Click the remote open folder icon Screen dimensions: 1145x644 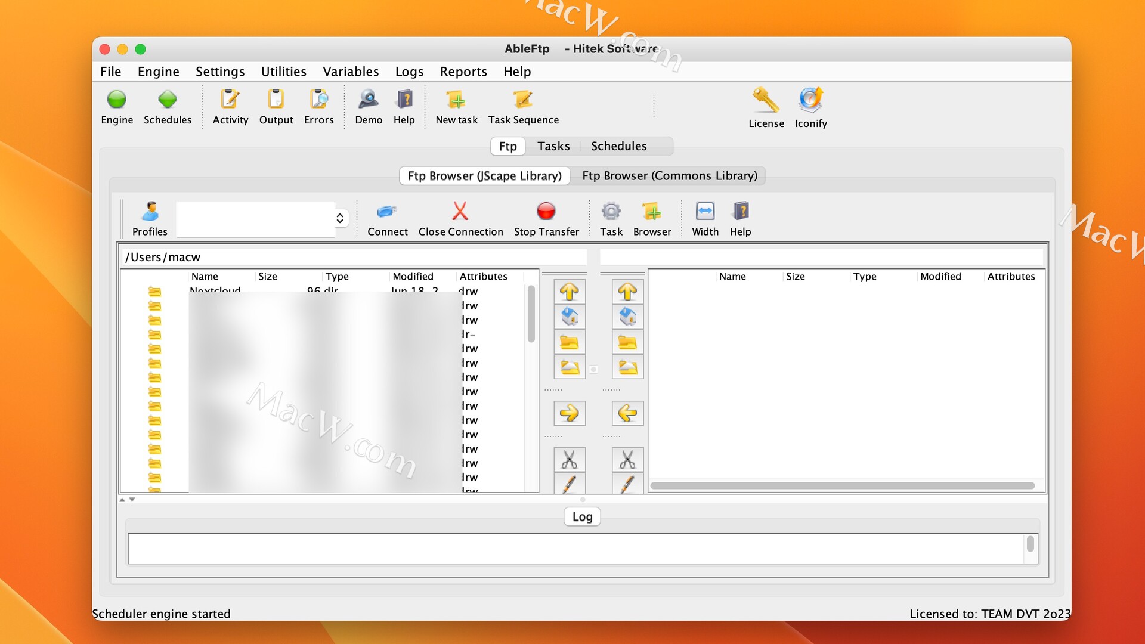627,367
